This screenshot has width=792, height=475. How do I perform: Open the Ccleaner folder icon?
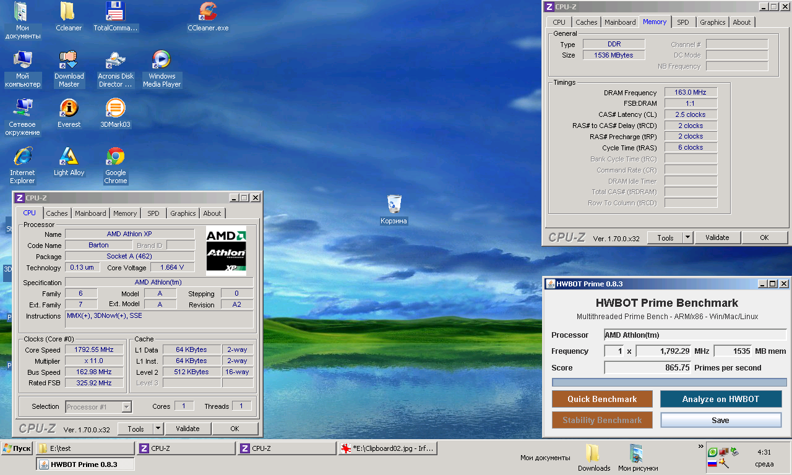click(x=69, y=17)
